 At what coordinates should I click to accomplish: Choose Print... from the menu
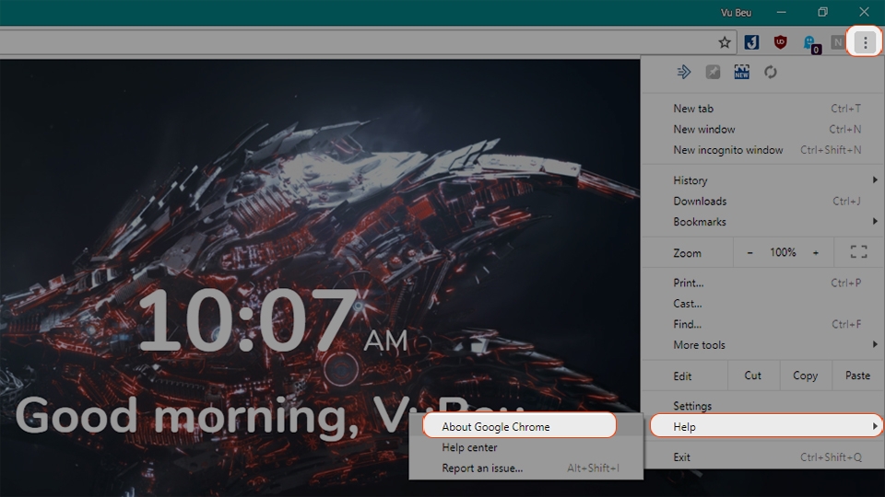tap(763, 283)
